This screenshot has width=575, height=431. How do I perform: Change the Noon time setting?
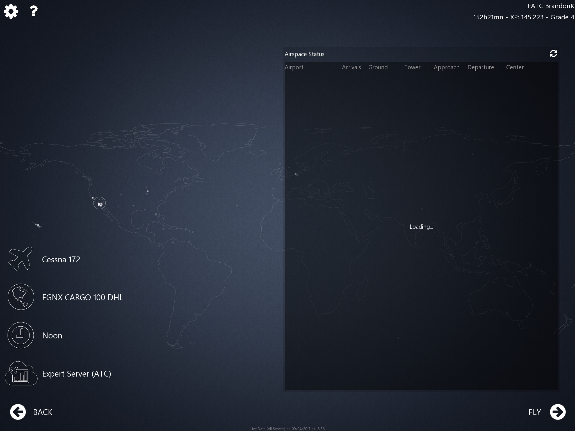pyautogui.click(x=52, y=336)
